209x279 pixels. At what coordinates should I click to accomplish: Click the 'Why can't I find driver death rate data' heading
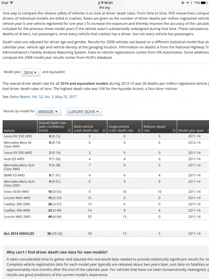[x=57, y=252]
